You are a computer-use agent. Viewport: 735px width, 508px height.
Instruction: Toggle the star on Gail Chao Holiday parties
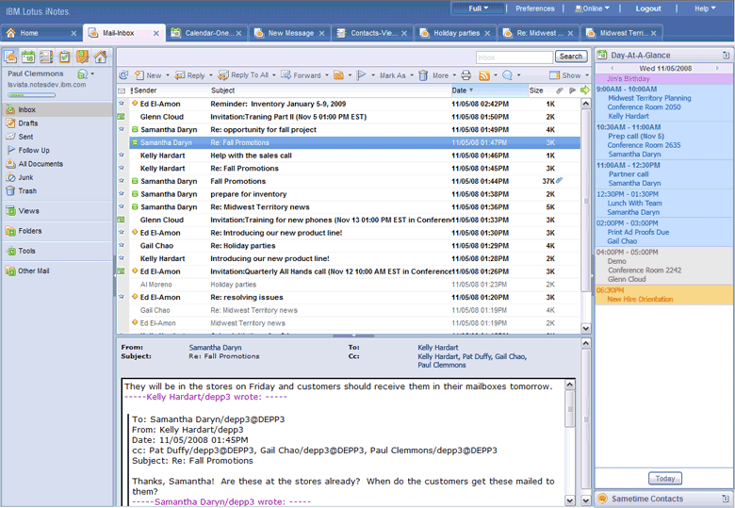pyautogui.click(x=121, y=245)
